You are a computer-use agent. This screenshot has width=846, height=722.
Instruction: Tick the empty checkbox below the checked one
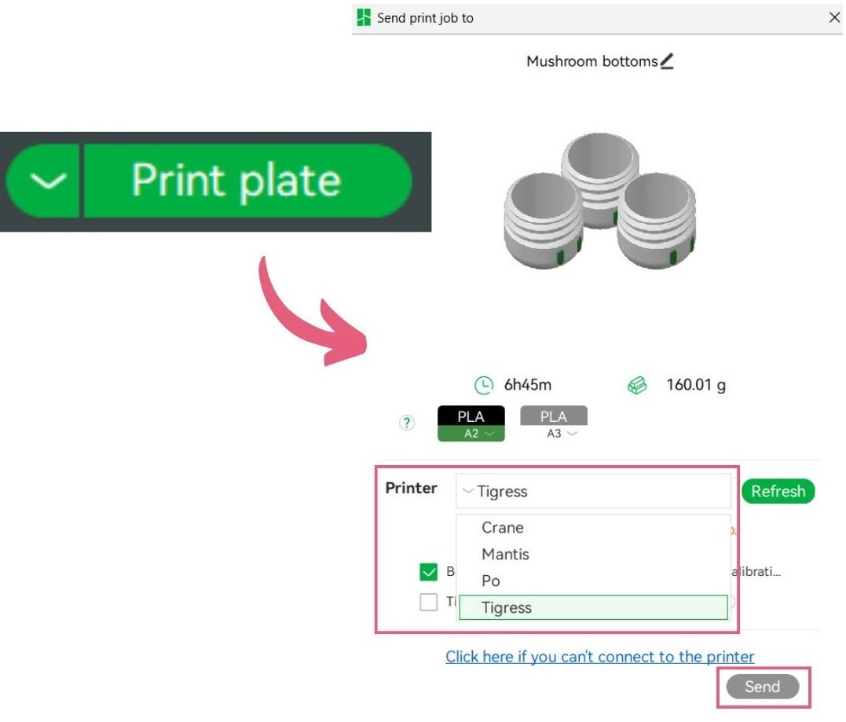click(x=428, y=603)
